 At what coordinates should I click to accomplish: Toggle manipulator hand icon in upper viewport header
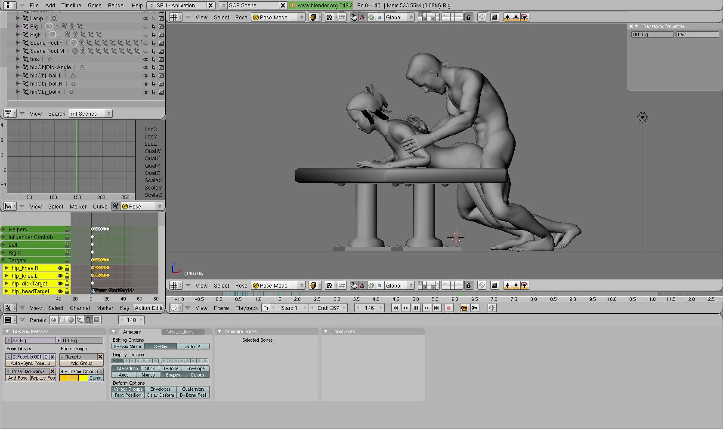click(x=354, y=17)
